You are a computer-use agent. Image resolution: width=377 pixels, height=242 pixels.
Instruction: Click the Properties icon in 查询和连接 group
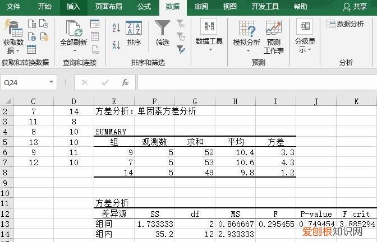click(x=95, y=37)
